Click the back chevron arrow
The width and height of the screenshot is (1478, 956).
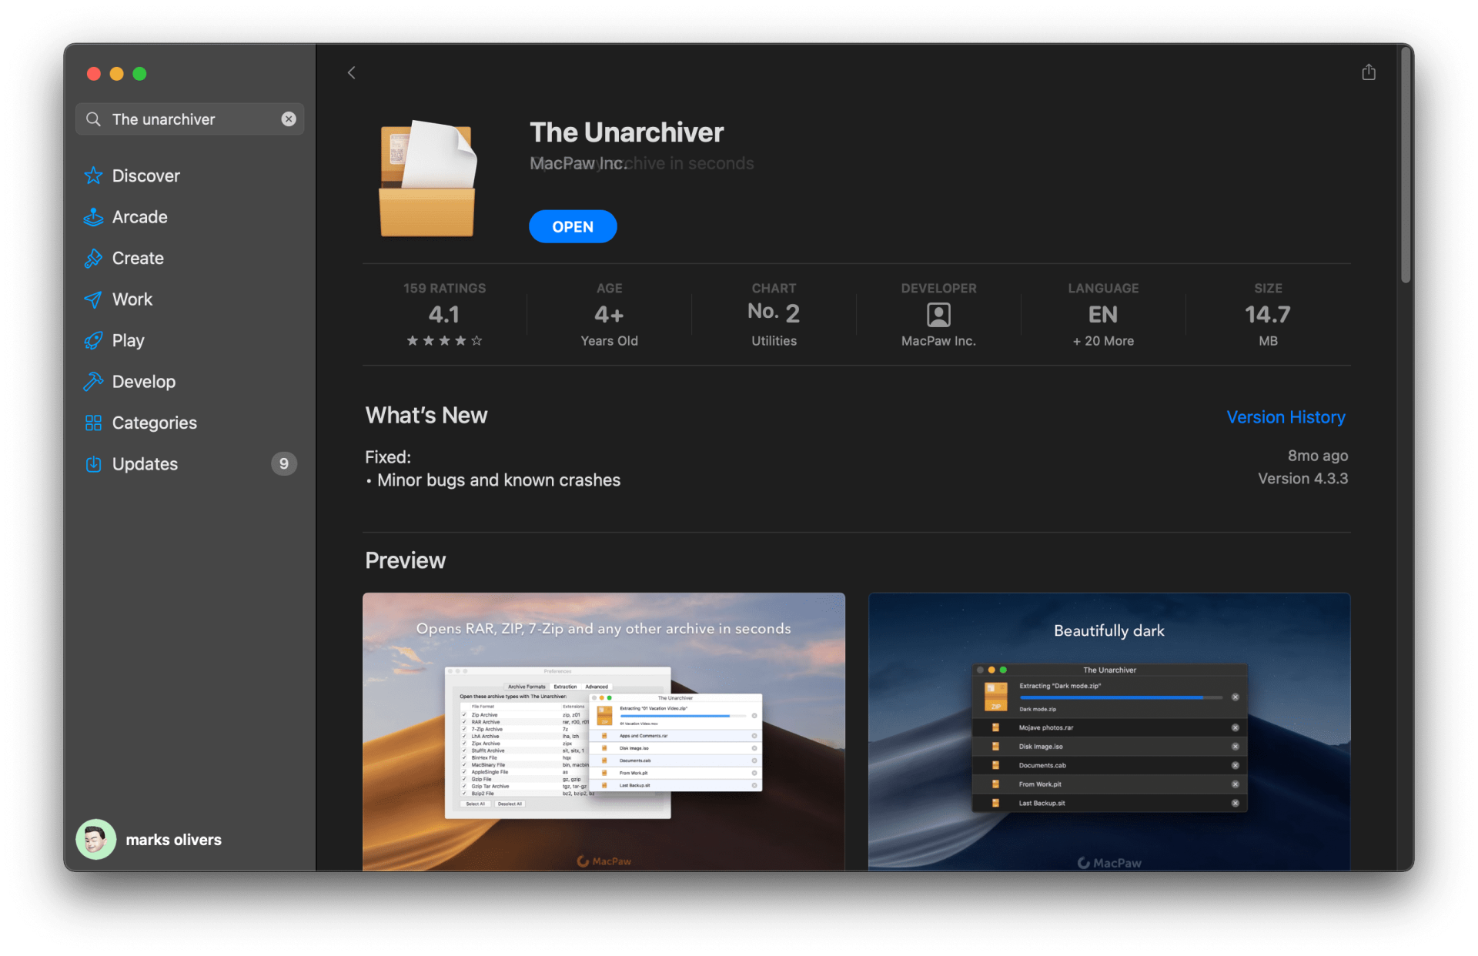click(x=351, y=72)
